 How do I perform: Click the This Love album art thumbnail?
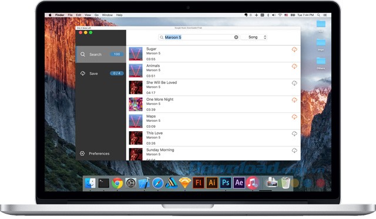pos(136,138)
